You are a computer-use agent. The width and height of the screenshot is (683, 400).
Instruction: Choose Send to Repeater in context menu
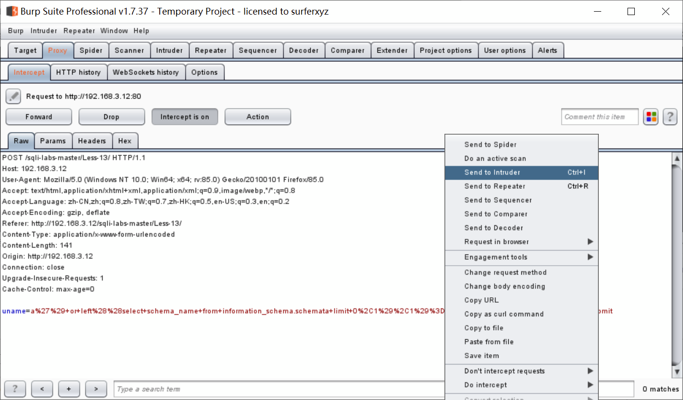(521, 186)
